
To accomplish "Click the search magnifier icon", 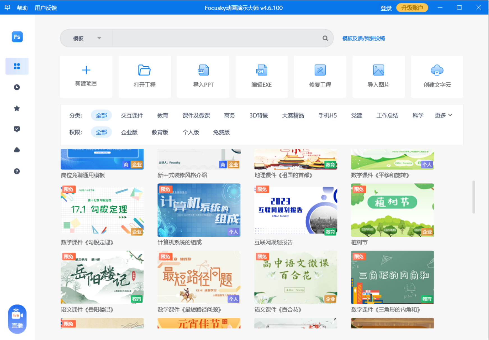I will click(325, 38).
